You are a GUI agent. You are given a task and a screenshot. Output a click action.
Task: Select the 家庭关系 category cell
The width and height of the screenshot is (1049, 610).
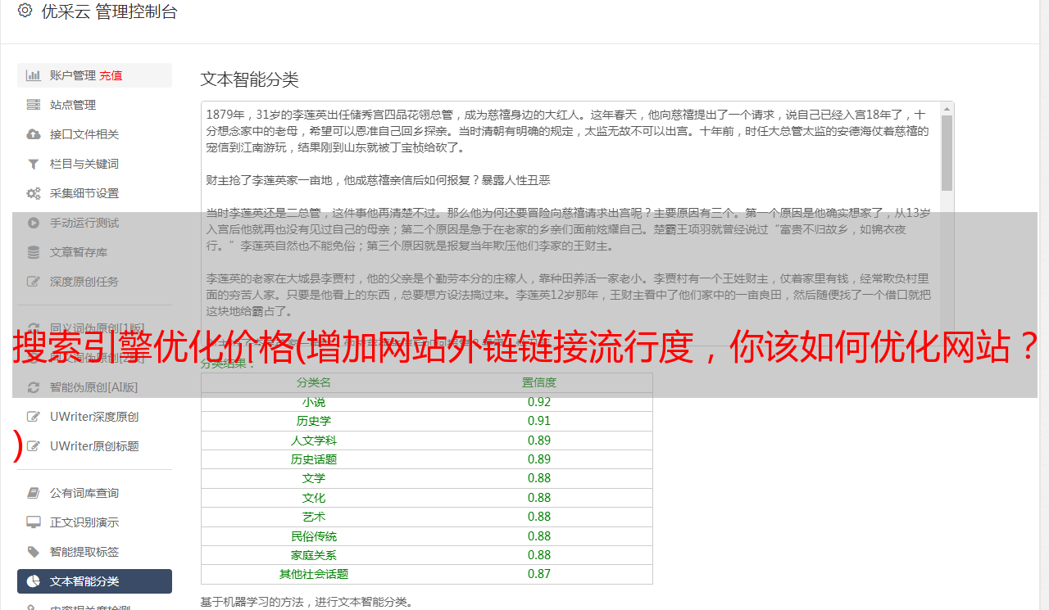[x=314, y=555]
